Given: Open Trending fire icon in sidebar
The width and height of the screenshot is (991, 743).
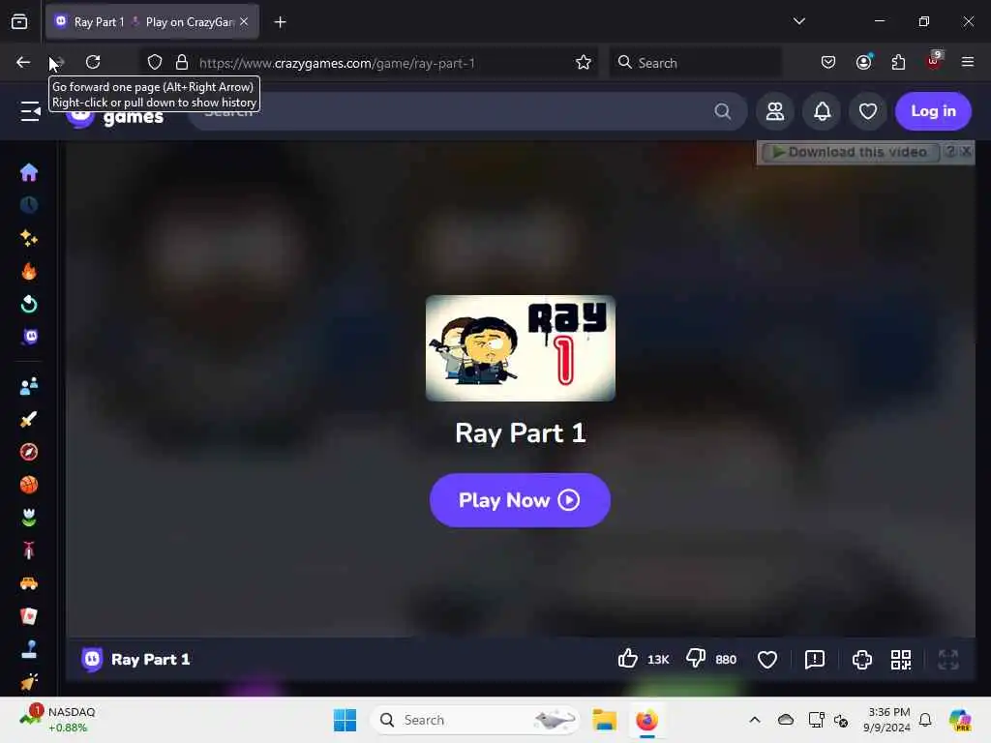Looking at the screenshot, I should click(29, 271).
